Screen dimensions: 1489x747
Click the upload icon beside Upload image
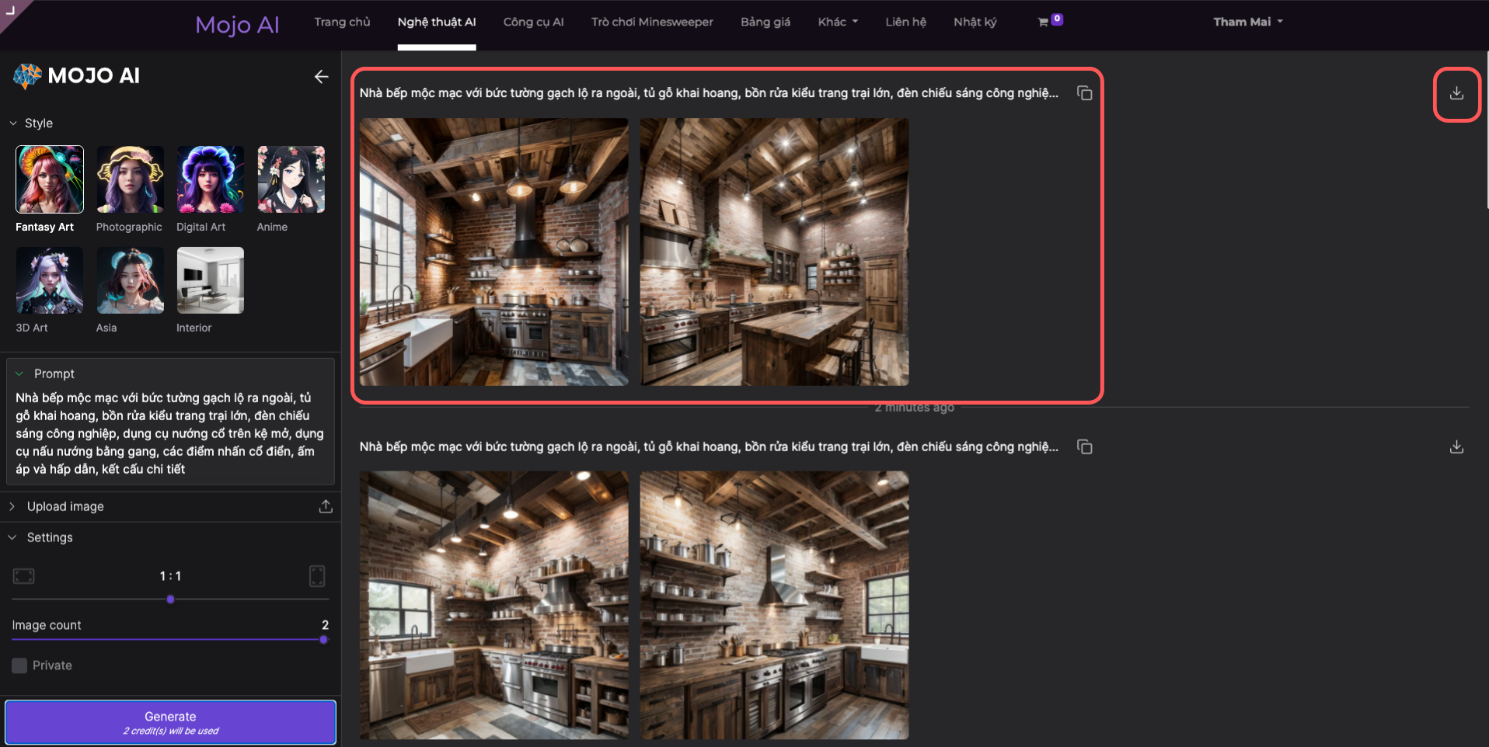pyautogui.click(x=326, y=506)
